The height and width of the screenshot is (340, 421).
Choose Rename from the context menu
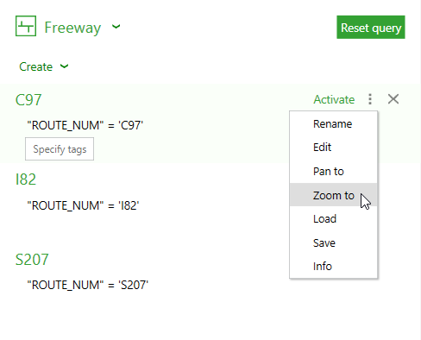click(x=333, y=124)
